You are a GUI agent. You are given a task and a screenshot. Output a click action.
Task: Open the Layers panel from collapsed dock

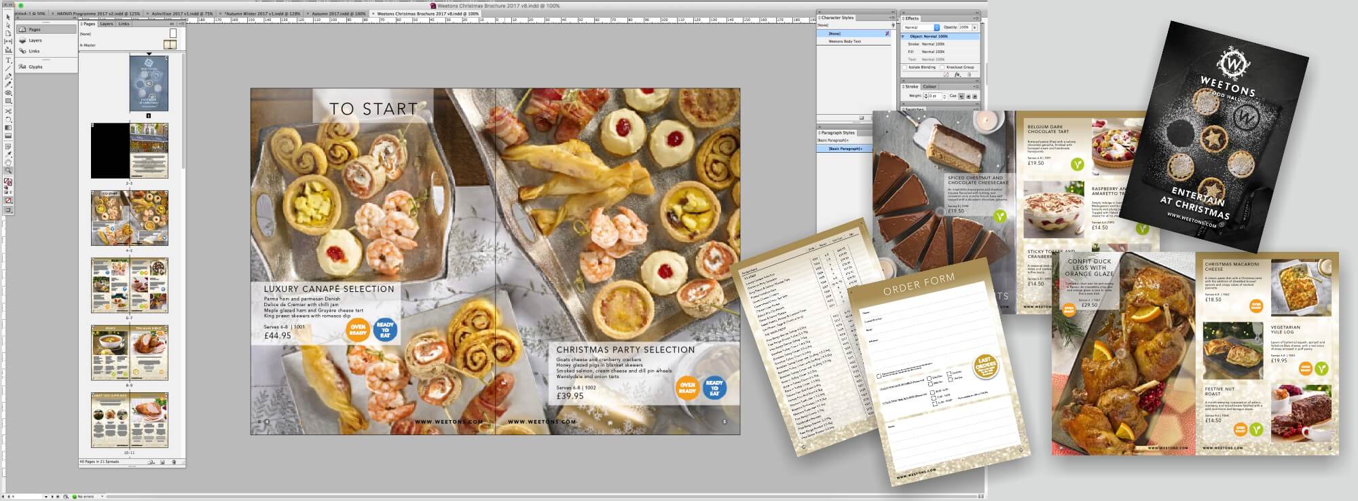tap(46, 40)
